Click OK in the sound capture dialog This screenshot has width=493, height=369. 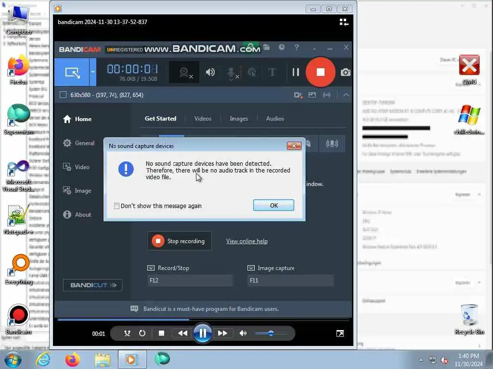click(x=273, y=205)
